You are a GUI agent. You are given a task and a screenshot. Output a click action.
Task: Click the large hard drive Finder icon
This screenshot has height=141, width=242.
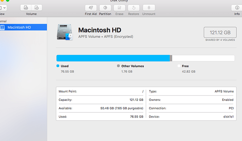[x=65, y=32]
